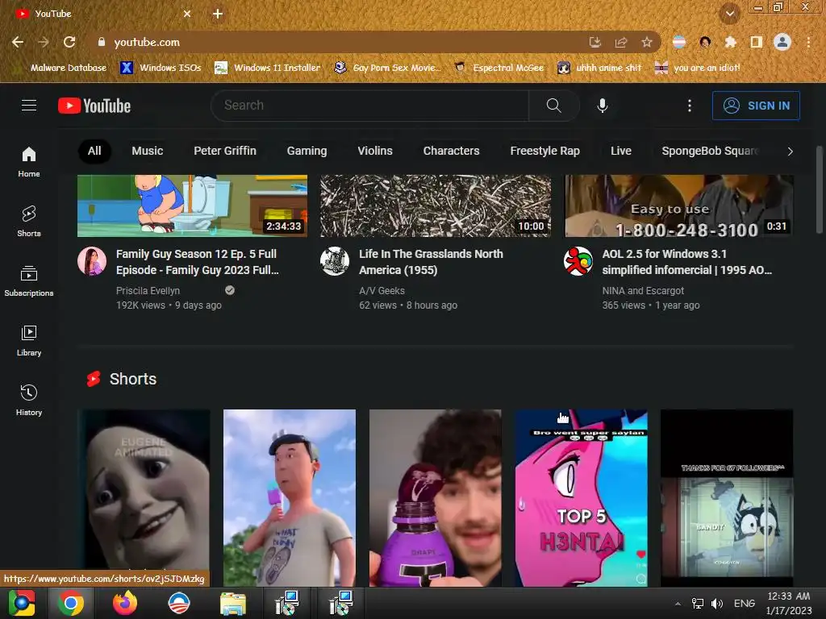Click the page vertical scrollbar
Viewport: 826px width, 619px height.
[820, 189]
